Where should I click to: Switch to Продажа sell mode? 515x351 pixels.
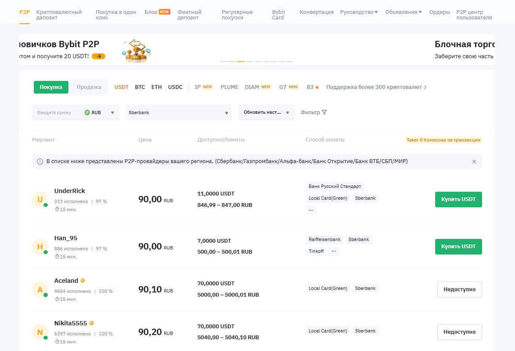point(89,87)
